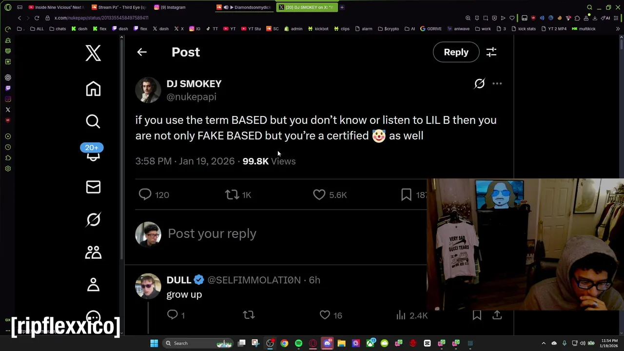This screenshot has height=351, width=624.
Task: Open reply sorting options next to Reply
Action: click(x=491, y=52)
